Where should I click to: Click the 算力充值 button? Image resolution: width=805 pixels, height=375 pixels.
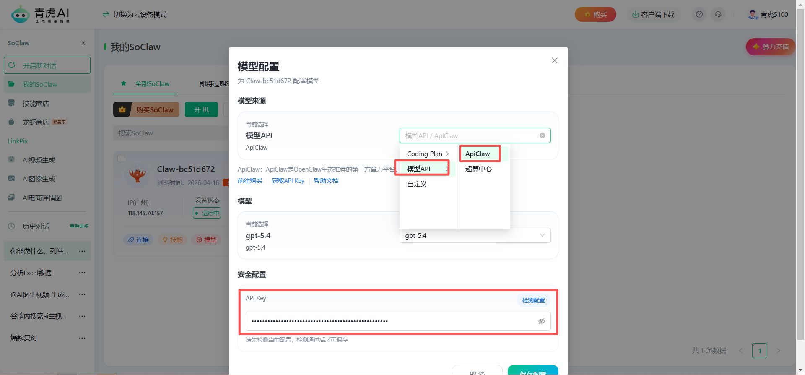click(x=770, y=47)
